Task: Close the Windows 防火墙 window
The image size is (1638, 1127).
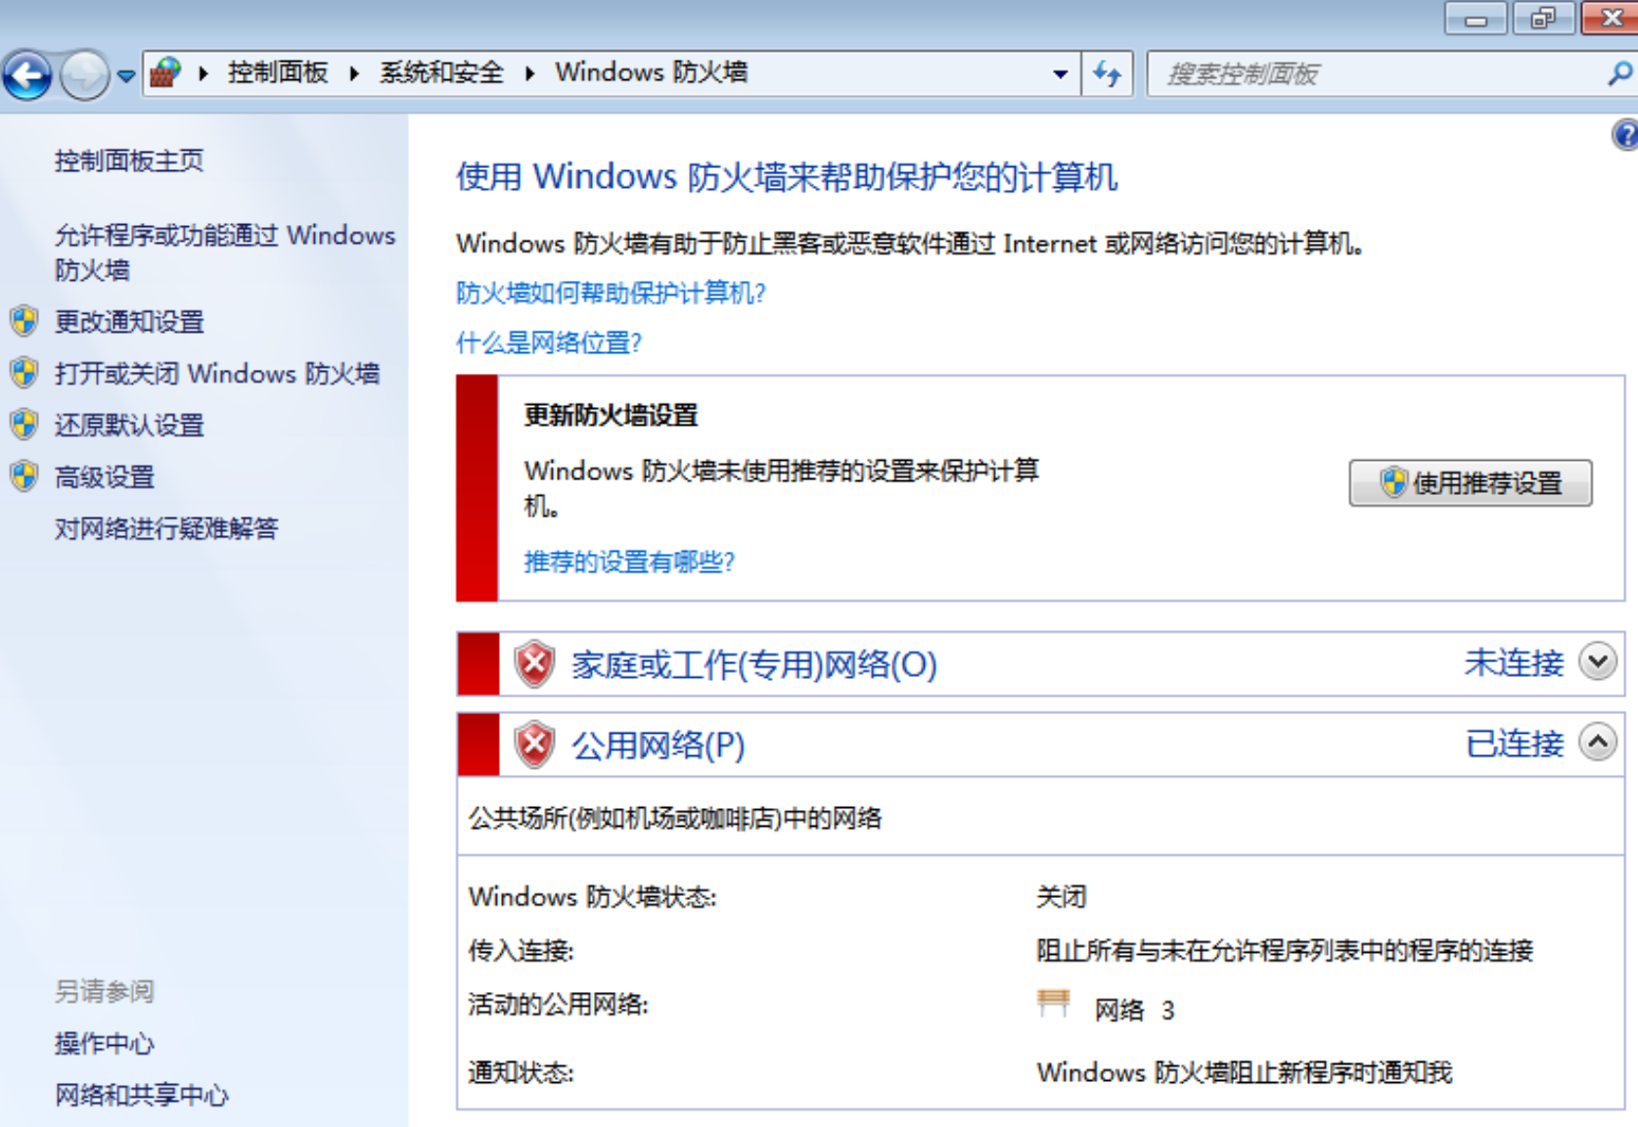Action: coord(1610,19)
